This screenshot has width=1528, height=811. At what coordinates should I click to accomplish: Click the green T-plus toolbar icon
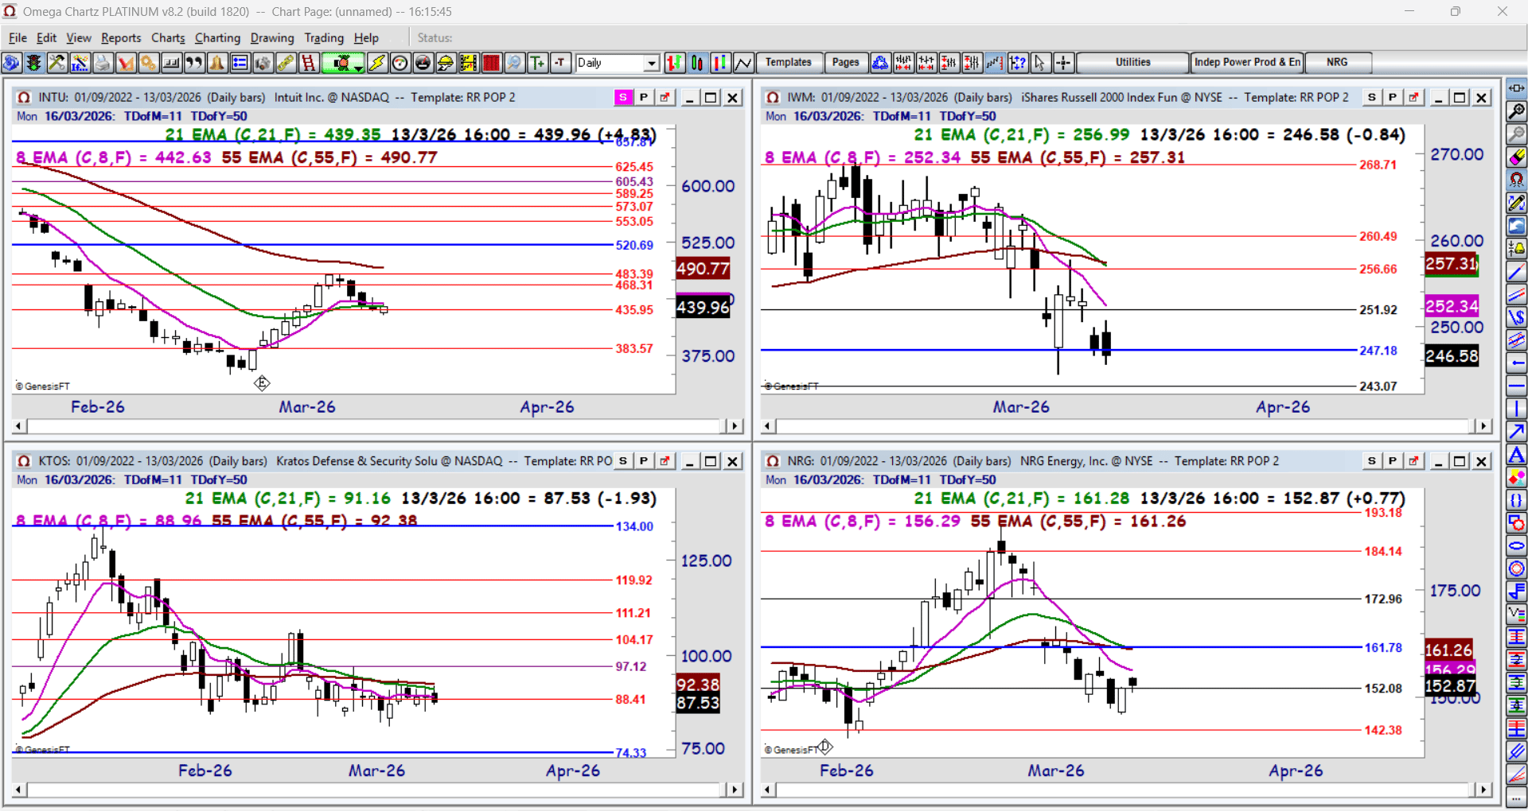(538, 63)
